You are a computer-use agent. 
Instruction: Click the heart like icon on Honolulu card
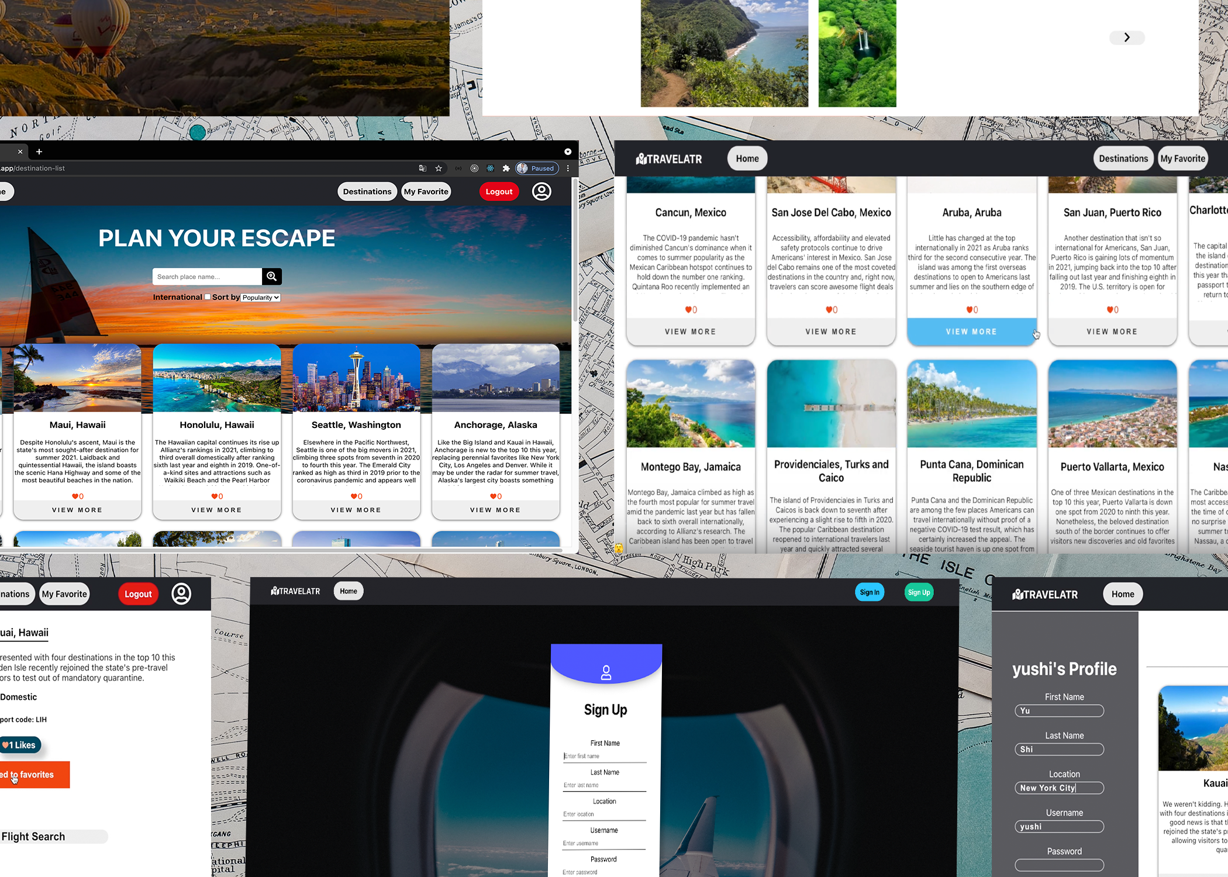214,496
